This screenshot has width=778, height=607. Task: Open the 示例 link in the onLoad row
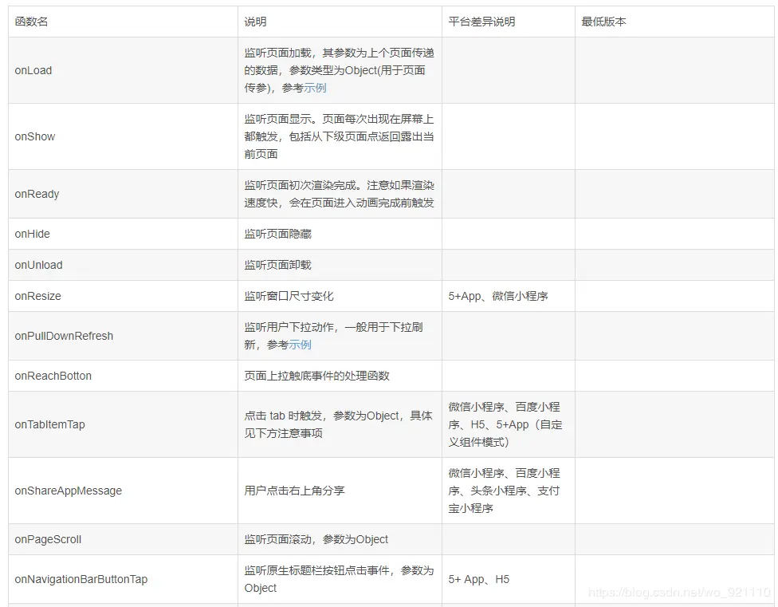point(315,88)
